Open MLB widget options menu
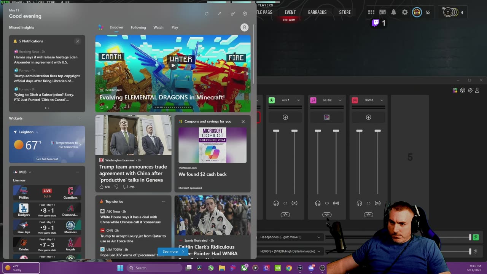The height and width of the screenshot is (274, 487). [78, 172]
